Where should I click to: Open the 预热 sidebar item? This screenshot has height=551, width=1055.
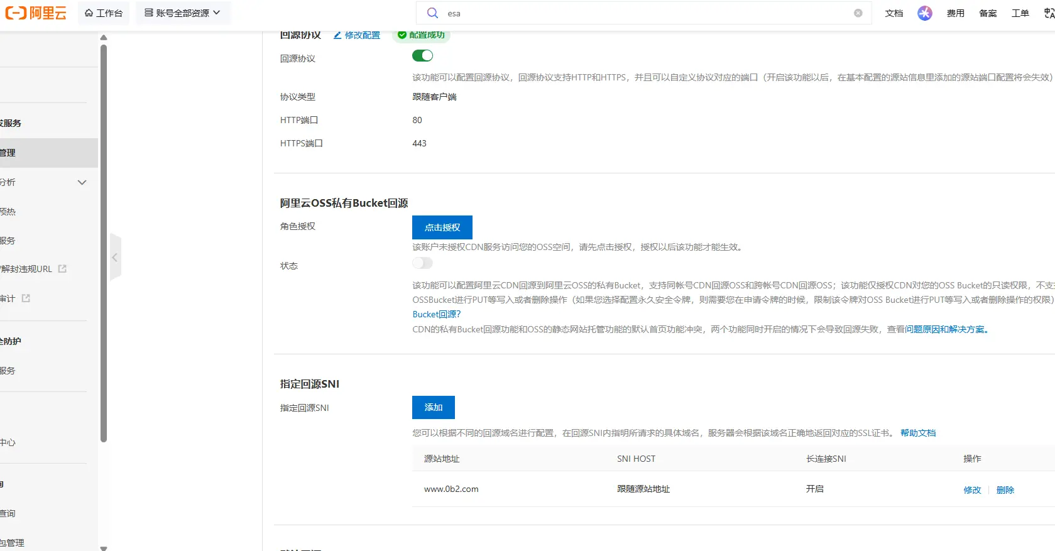[x=8, y=212]
